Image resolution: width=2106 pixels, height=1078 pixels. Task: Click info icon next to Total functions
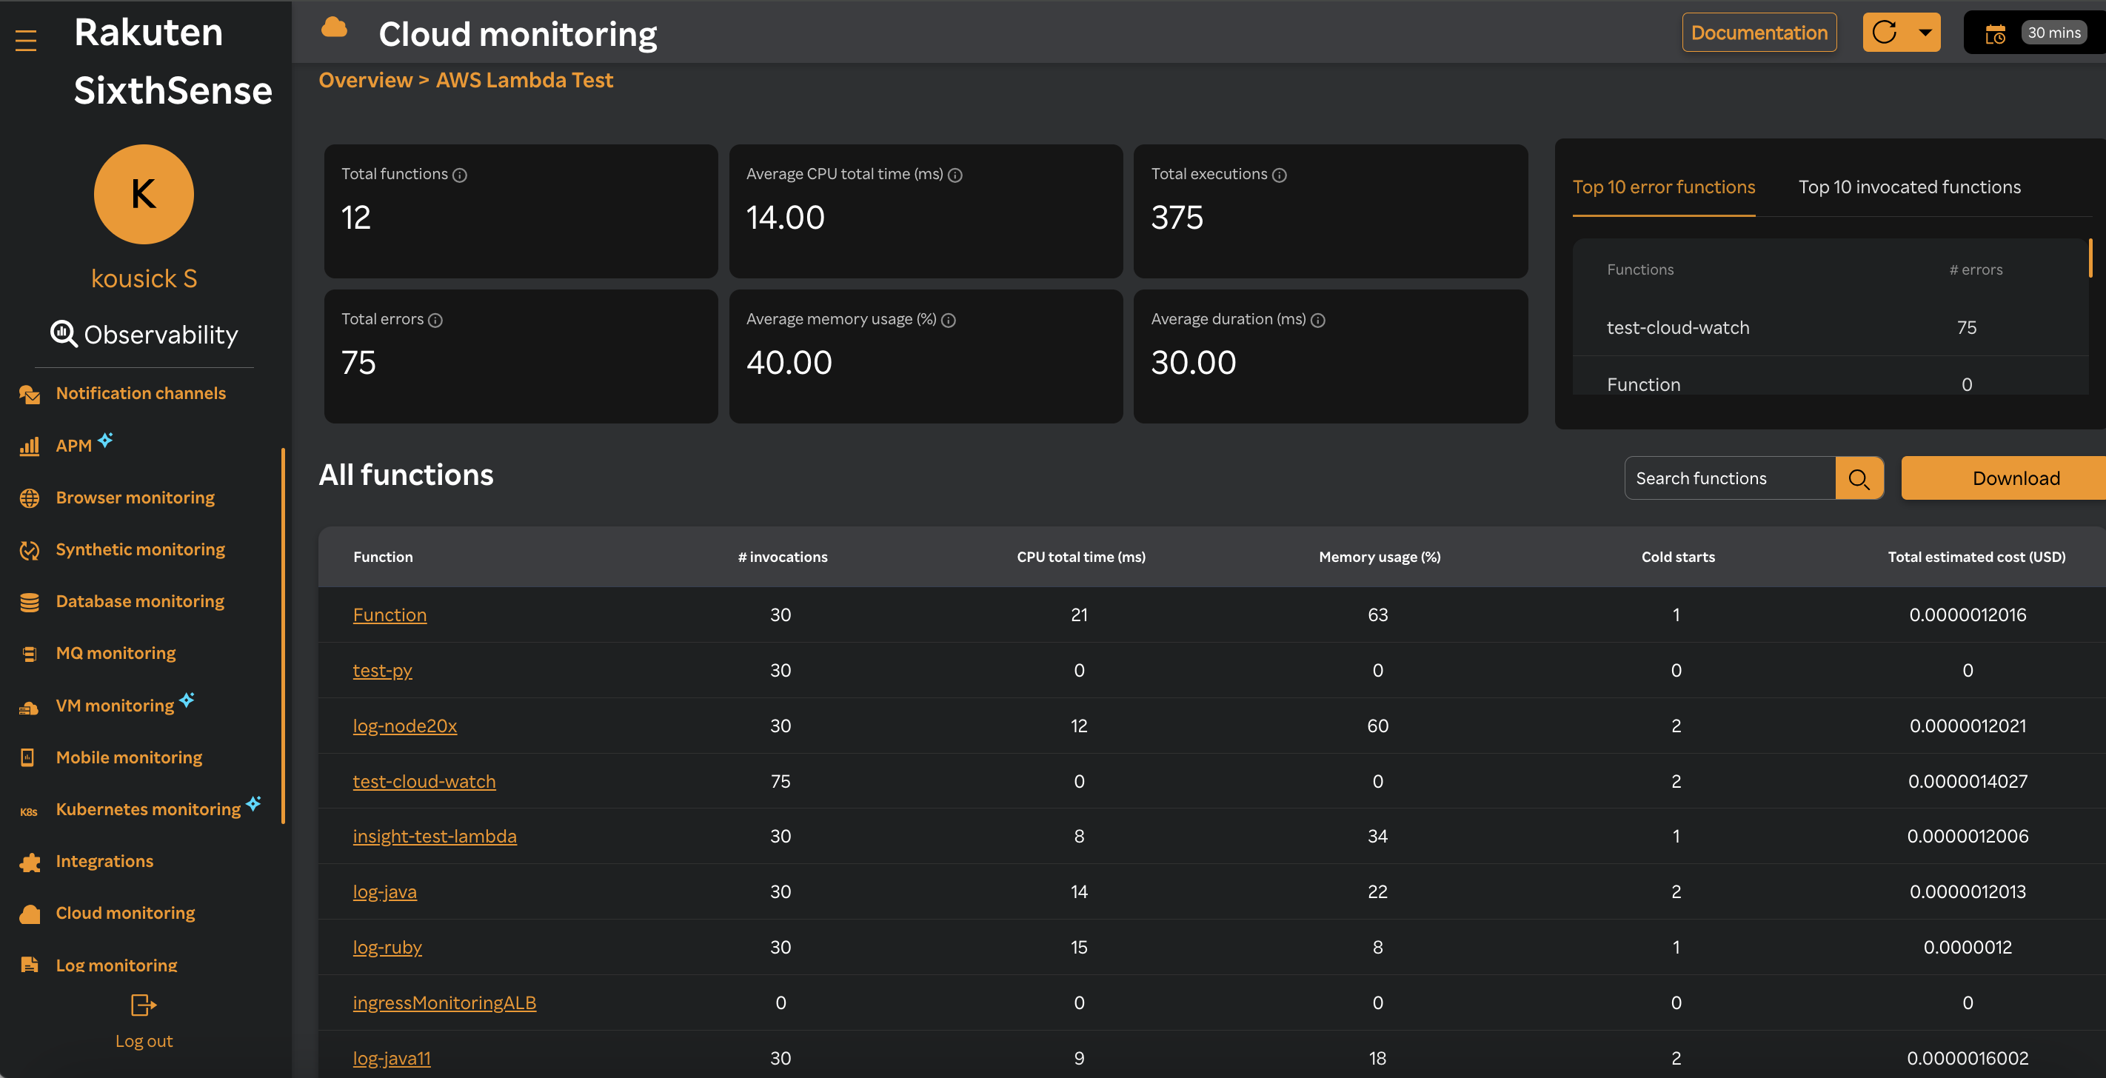click(459, 175)
